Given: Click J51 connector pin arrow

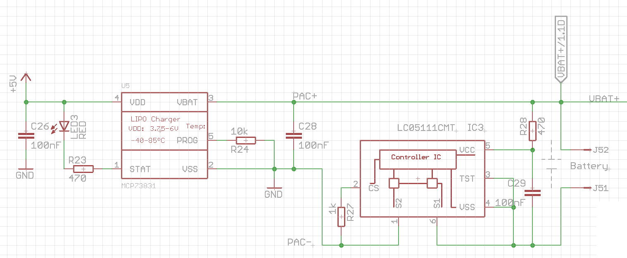Looking at the screenshot, I should [x=587, y=188].
